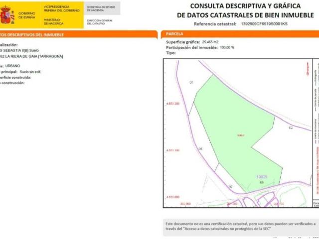Click the 'Tipo:' label

pos(170,53)
